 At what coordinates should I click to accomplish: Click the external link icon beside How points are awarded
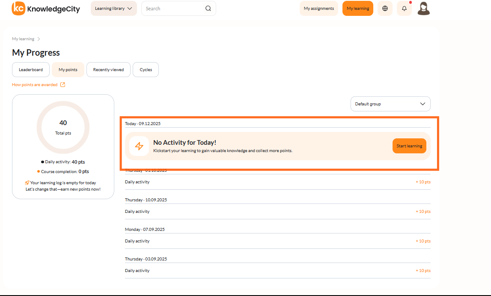62,84
